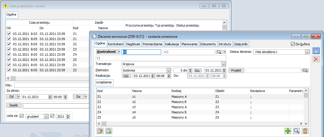
Task: Click the service order window title icon
Action: [x=94, y=36]
